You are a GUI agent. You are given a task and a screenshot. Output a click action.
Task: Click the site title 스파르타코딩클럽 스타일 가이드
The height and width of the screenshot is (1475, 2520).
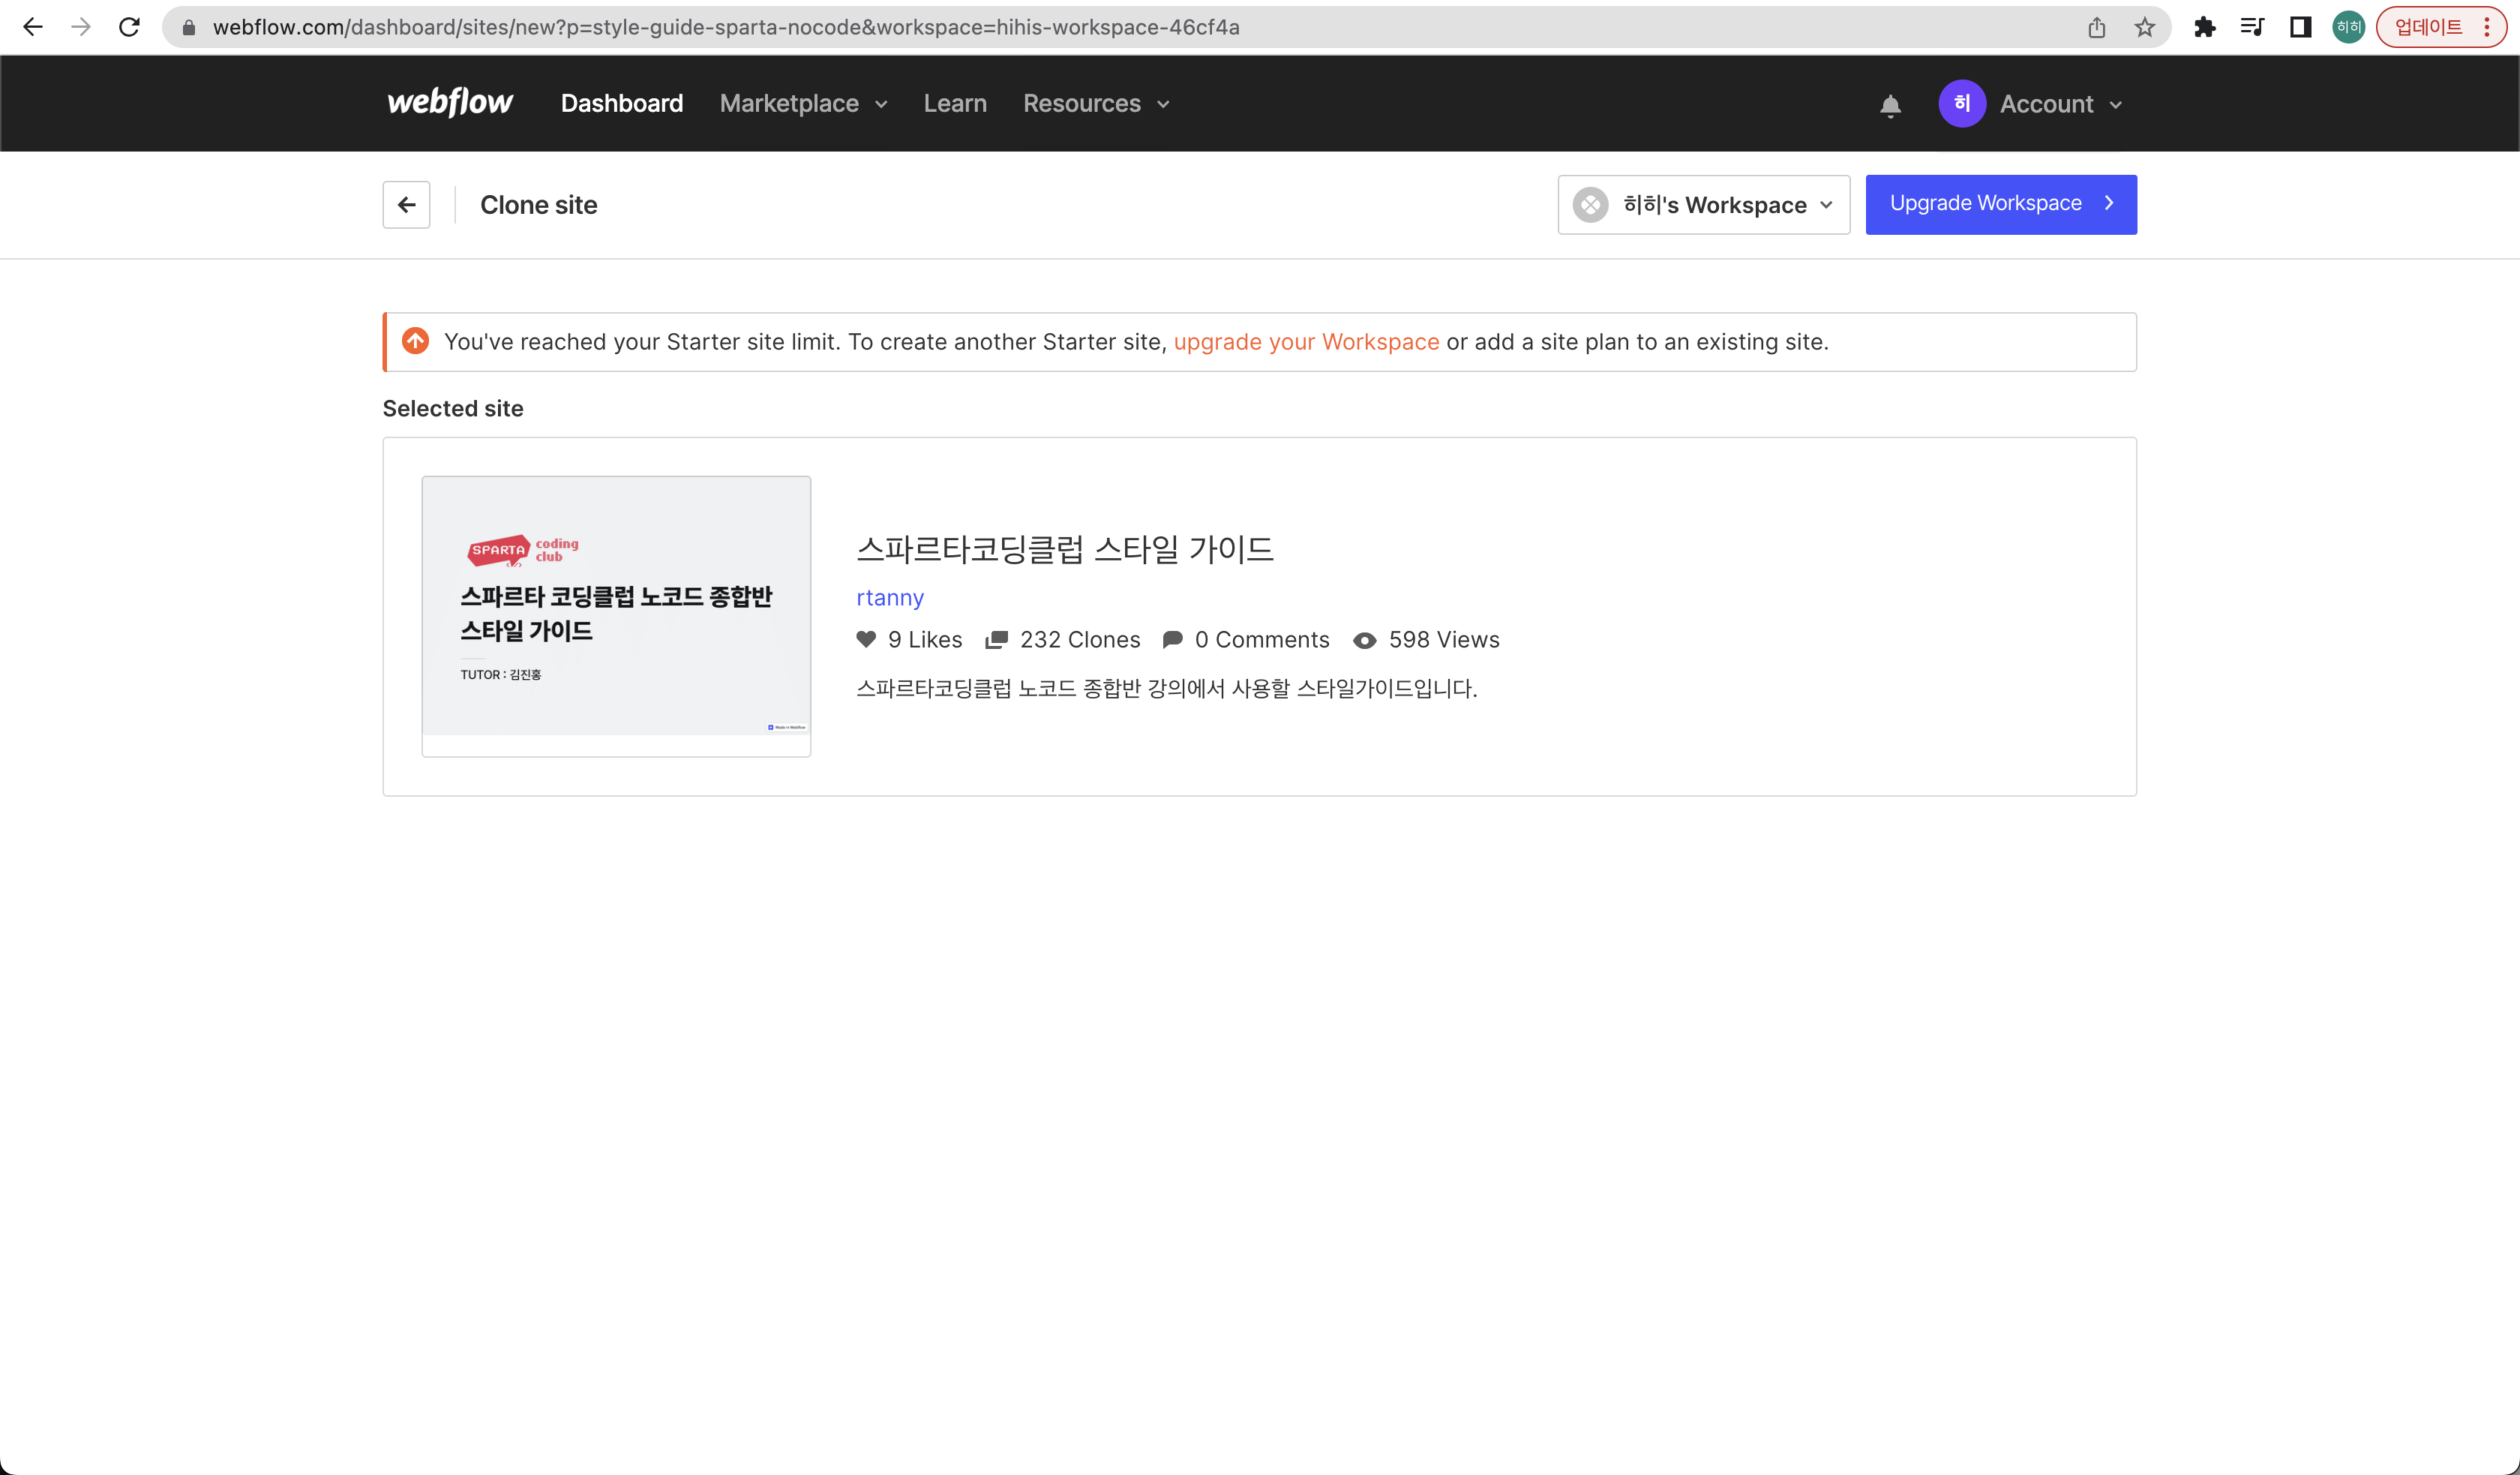1065,548
